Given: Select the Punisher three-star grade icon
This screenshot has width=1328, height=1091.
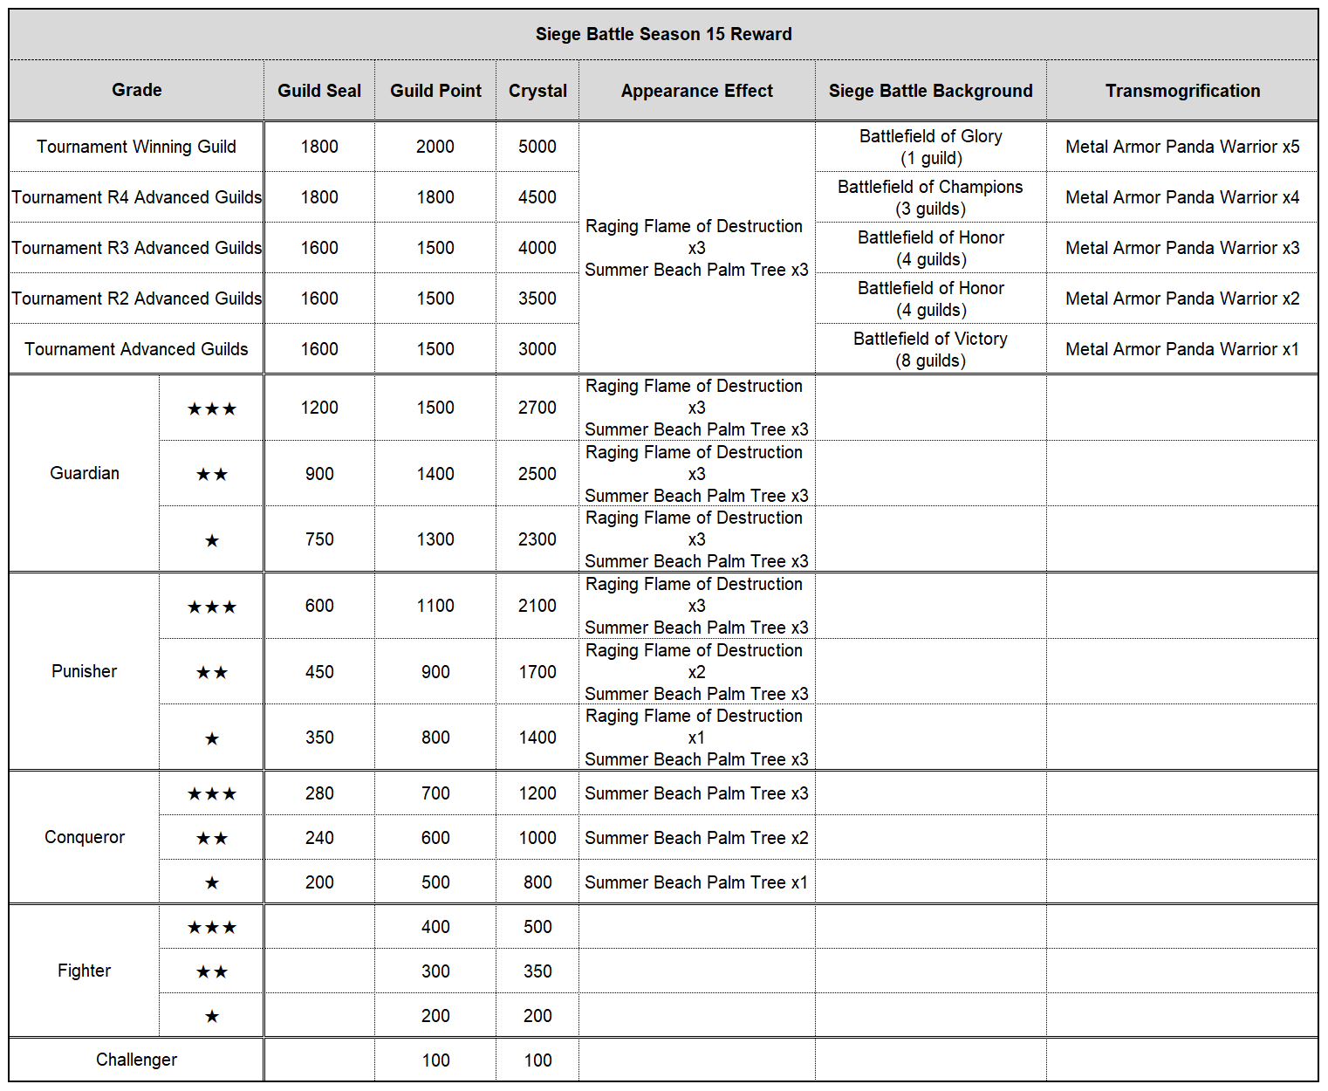Looking at the screenshot, I should [x=211, y=607].
